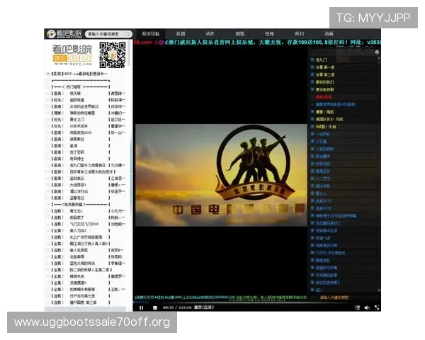The image size is (425, 340).
Task: Open the 恐怖 tab
Action: (x=269, y=34)
